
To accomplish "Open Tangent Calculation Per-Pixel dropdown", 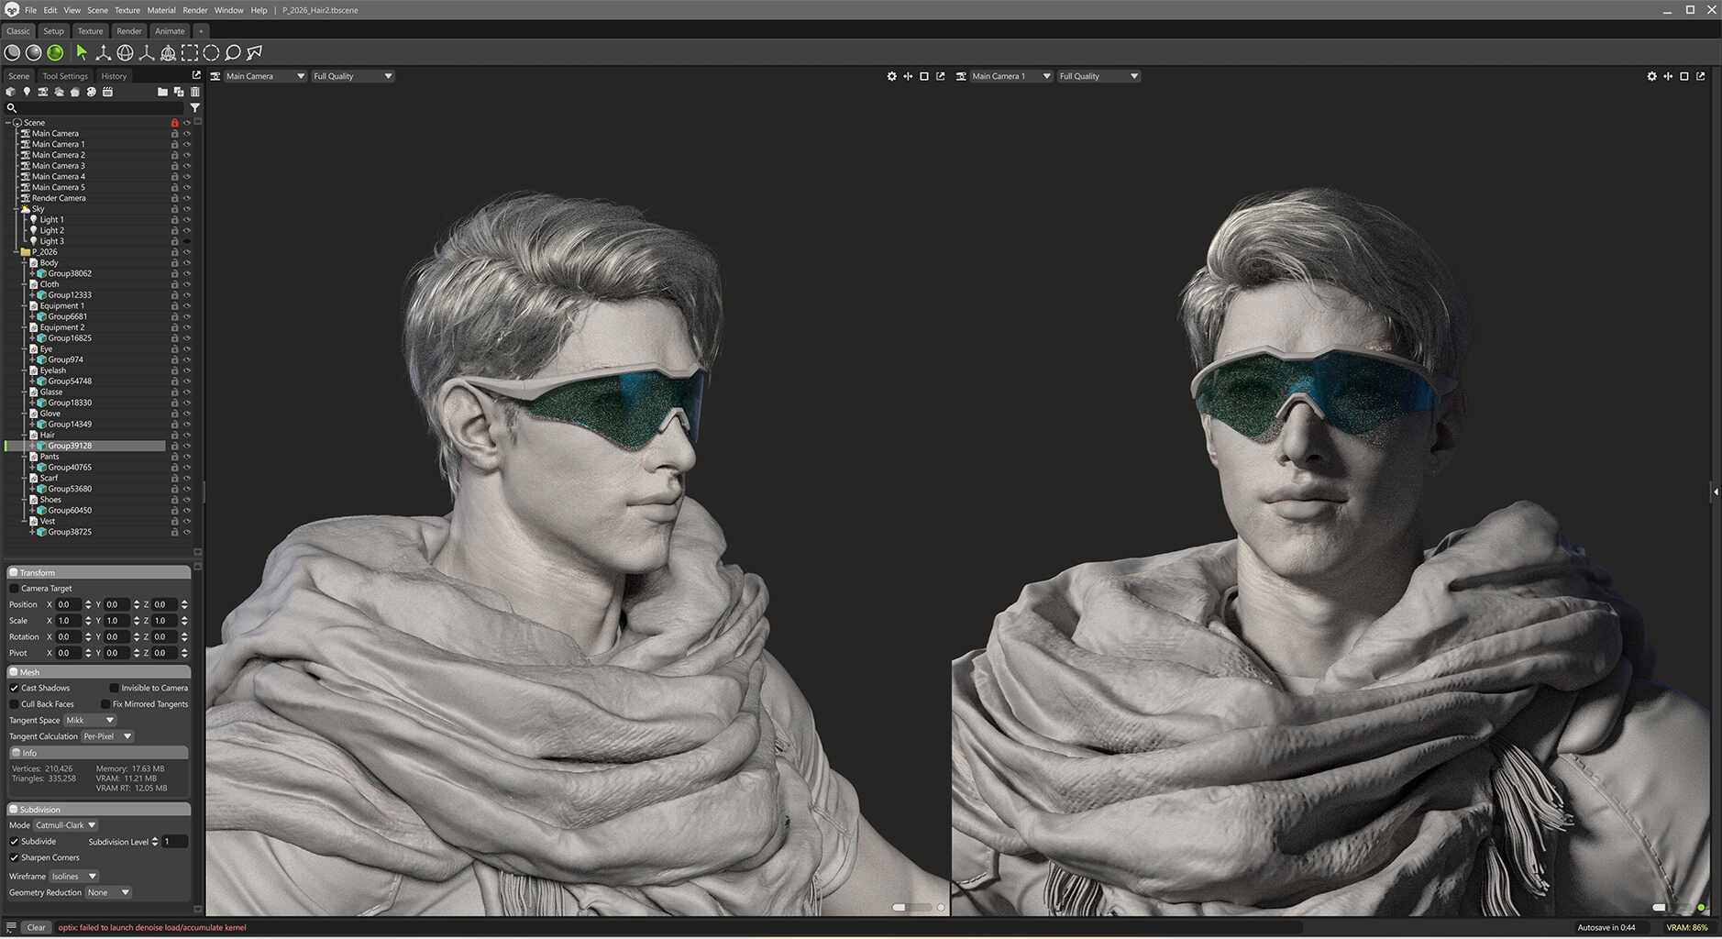I will pos(107,736).
